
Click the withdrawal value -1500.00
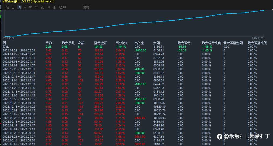click(x=140, y=99)
